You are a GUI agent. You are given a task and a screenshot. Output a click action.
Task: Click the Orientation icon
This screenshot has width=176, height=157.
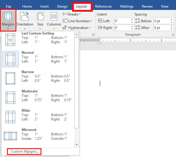[25, 20]
